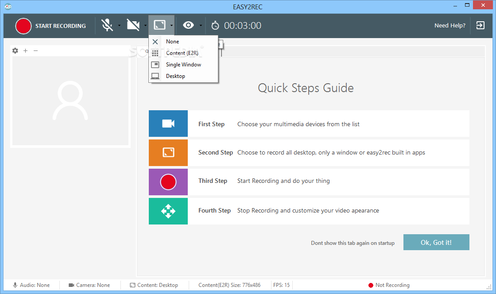
Task: Toggle the disabled camera icon
Action: (133, 25)
